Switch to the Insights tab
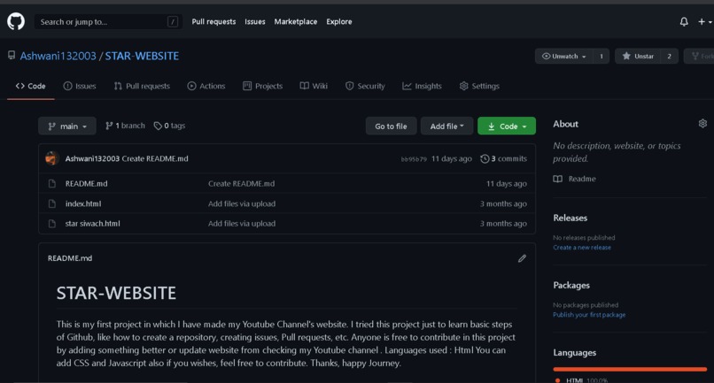 point(423,86)
